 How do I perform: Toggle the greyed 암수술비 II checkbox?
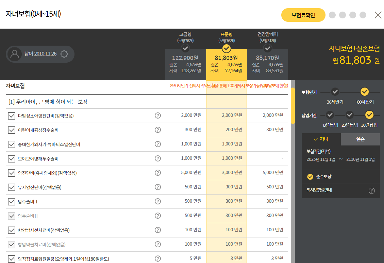(x=12, y=216)
